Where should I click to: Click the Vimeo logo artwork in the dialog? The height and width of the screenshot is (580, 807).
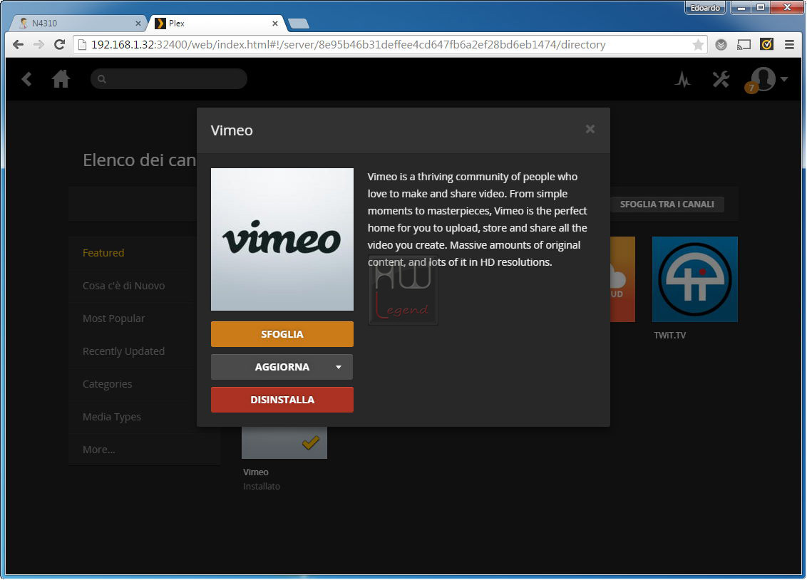282,239
